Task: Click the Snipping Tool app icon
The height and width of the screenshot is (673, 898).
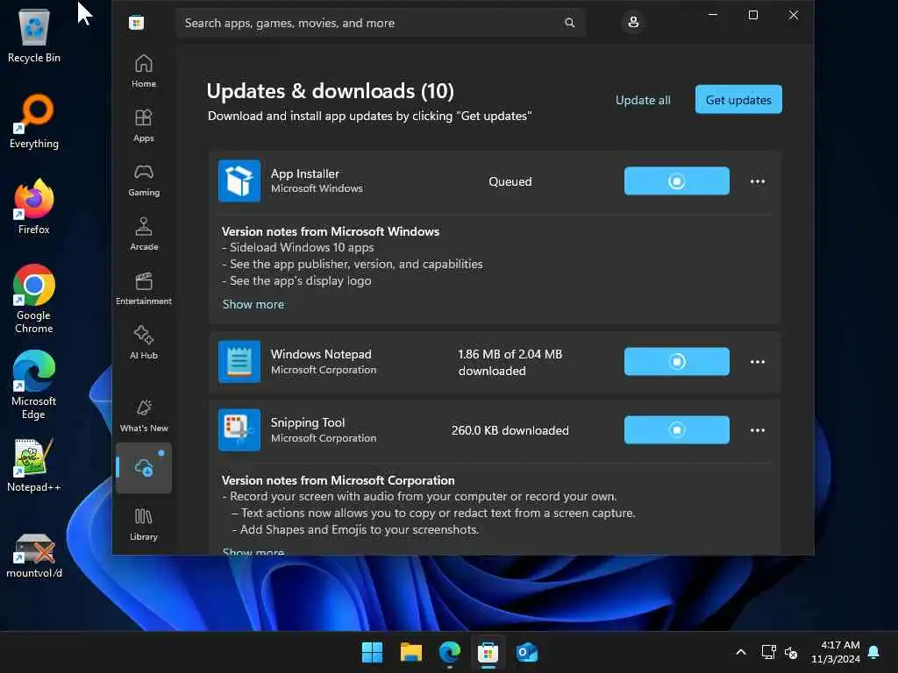Action: [x=239, y=429]
